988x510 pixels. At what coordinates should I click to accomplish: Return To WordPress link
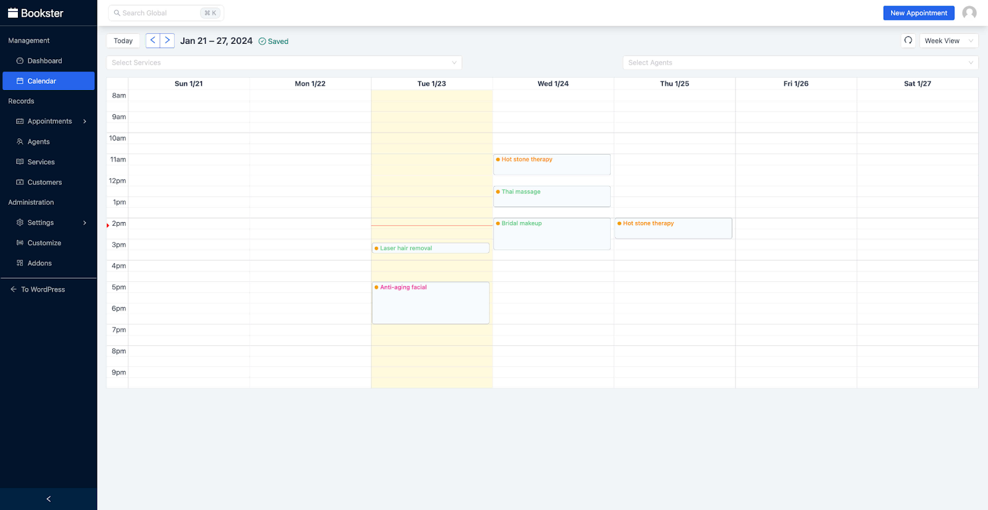click(x=43, y=289)
